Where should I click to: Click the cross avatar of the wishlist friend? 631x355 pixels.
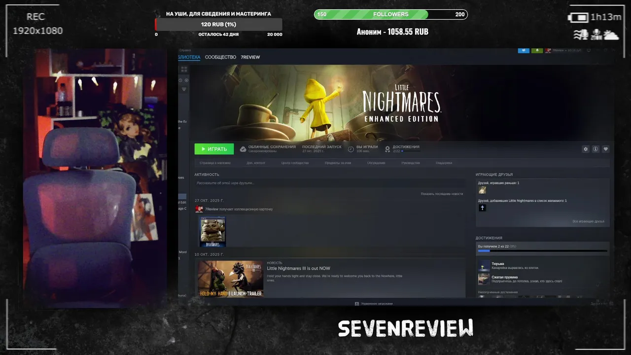click(x=482, y=208)
